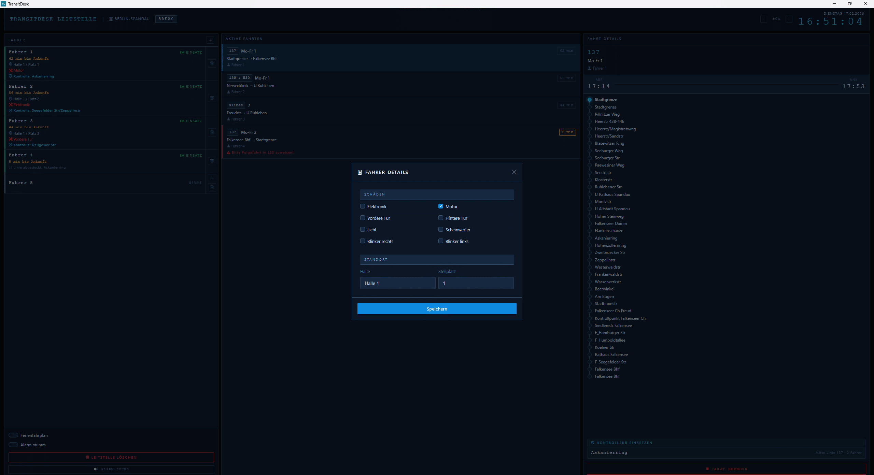
Task: Open the Halle dropdown field
Action: (397, 283)
